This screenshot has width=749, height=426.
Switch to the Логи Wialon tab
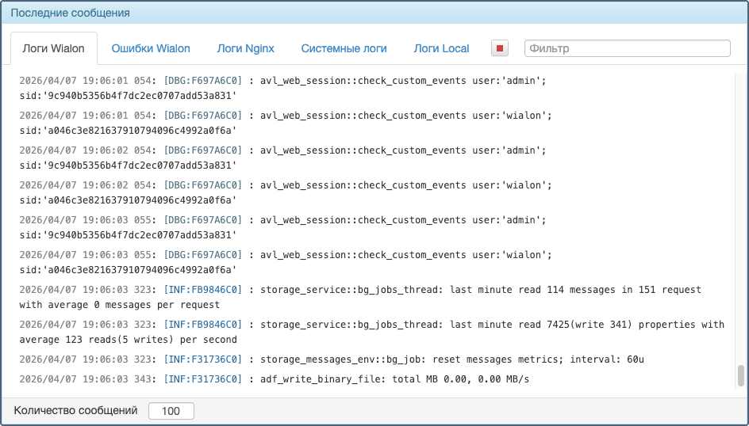click(x=54, y=48)
